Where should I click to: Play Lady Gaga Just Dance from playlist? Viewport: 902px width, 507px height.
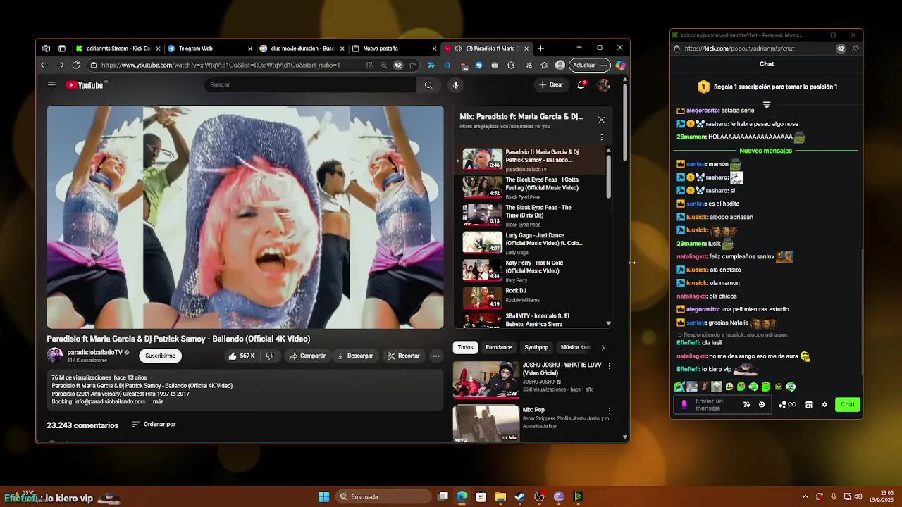tap(530, 243)
